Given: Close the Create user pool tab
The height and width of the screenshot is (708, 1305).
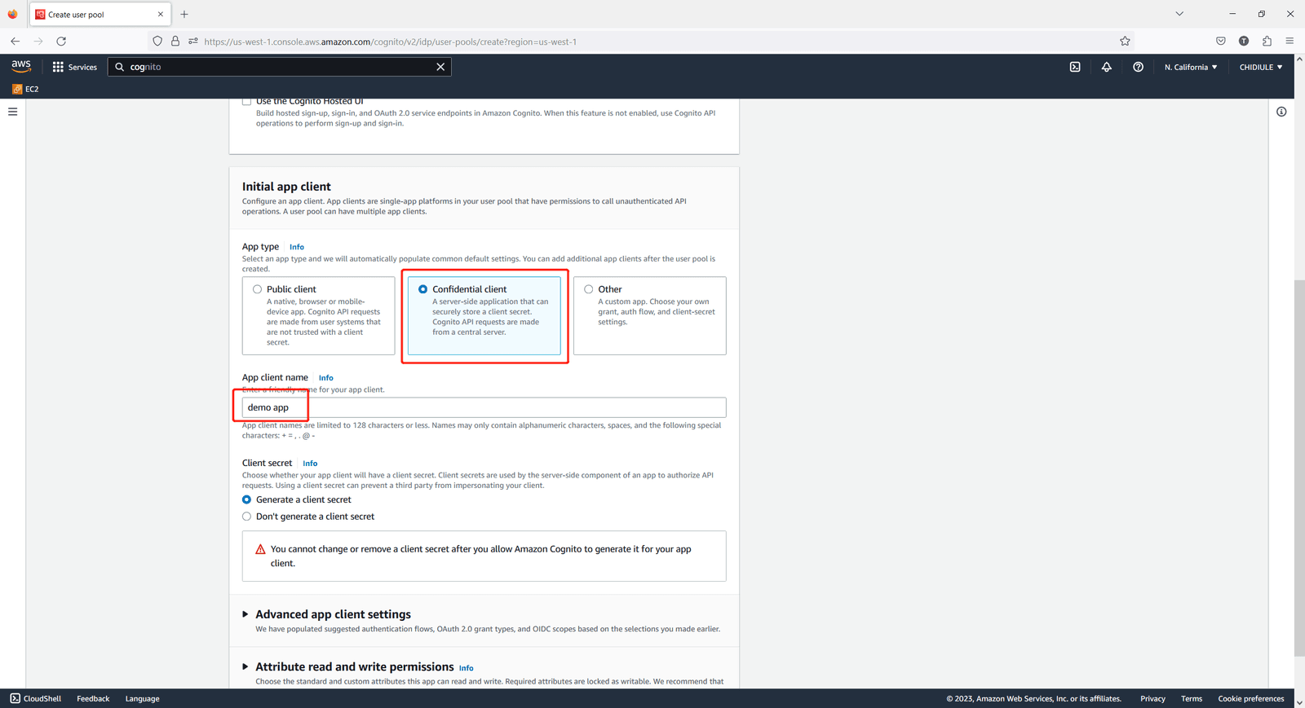Looking at the screenshot, I should [161, 14].
